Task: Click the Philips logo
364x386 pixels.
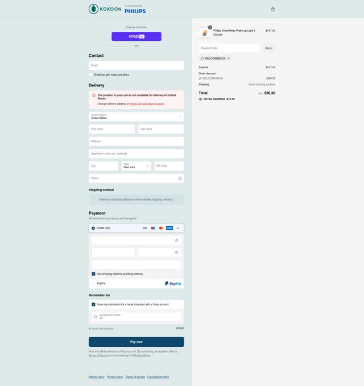Action: (x=135, y=10)
